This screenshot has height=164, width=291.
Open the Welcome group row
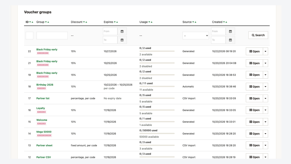click(254, 122)
